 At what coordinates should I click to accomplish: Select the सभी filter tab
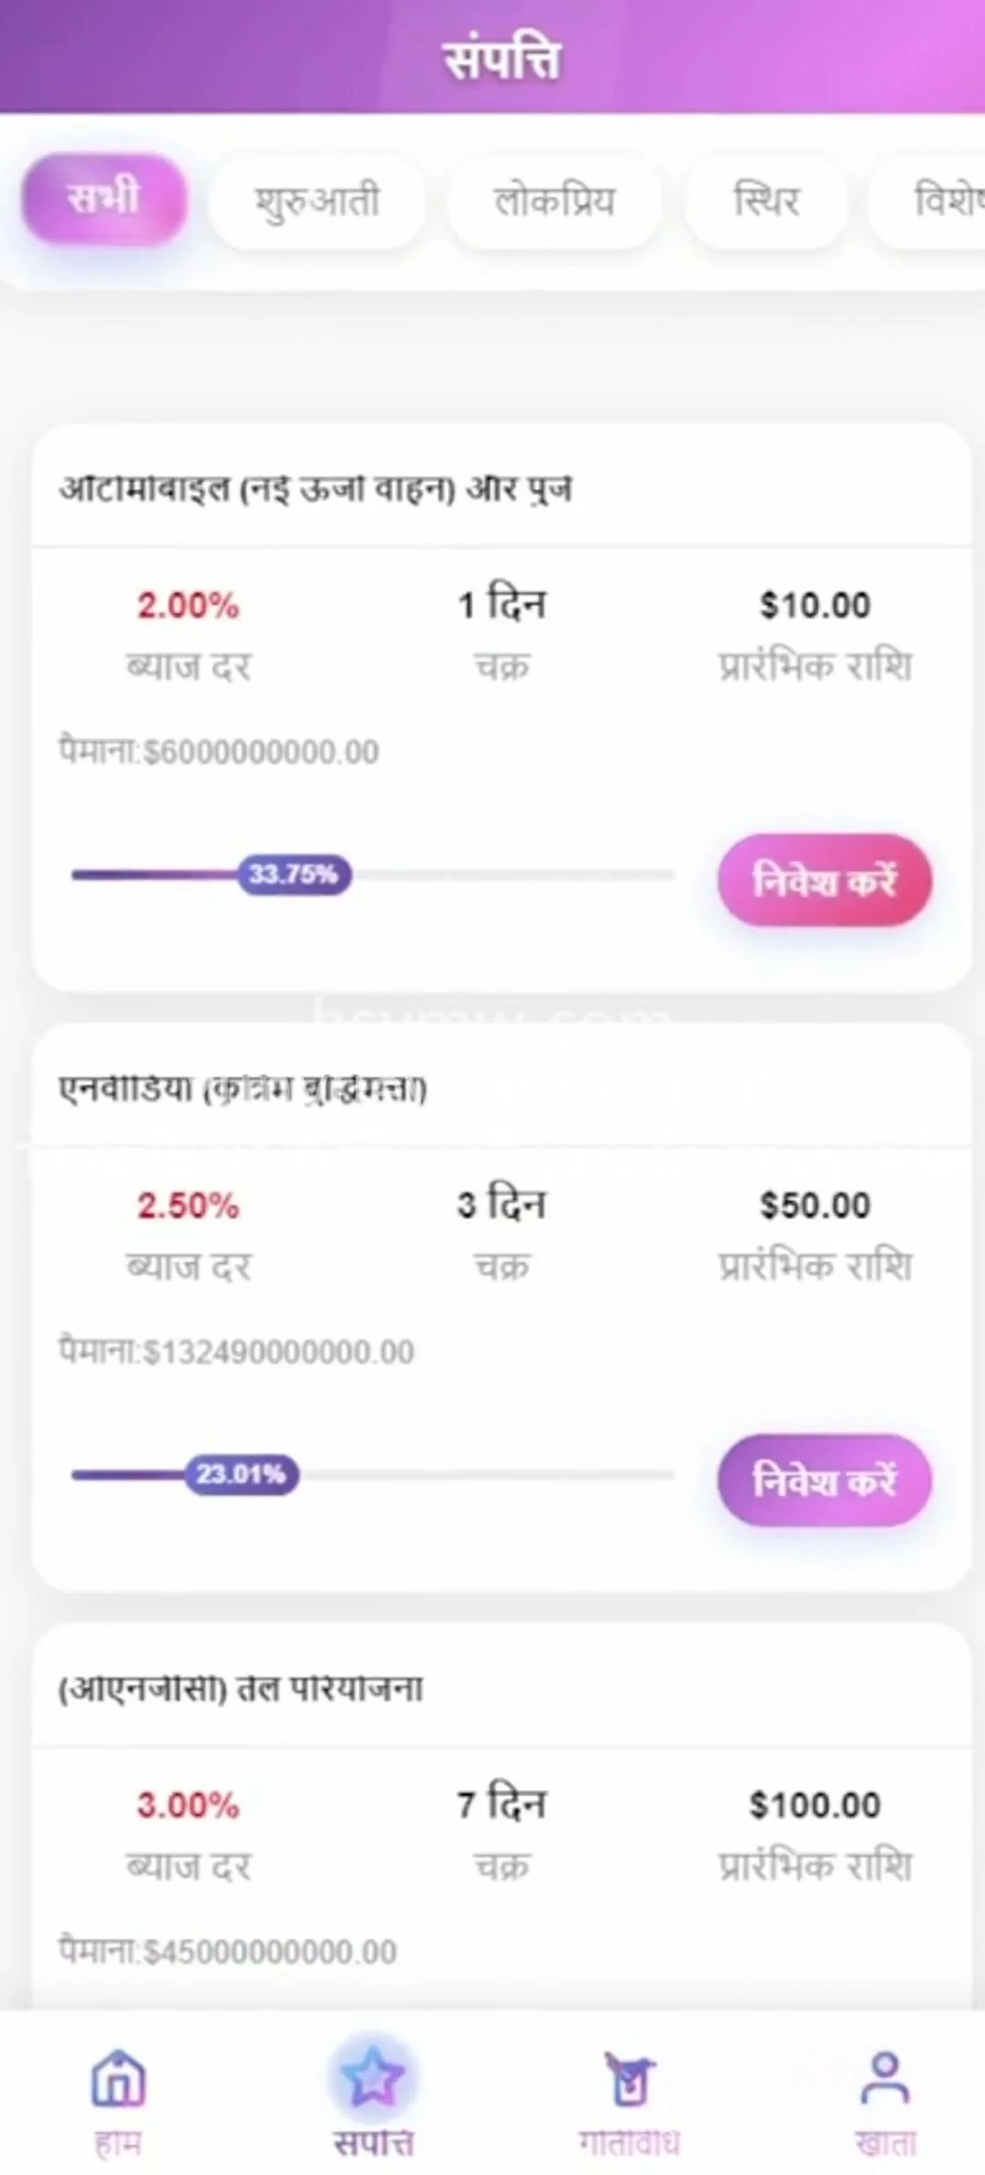104,199
